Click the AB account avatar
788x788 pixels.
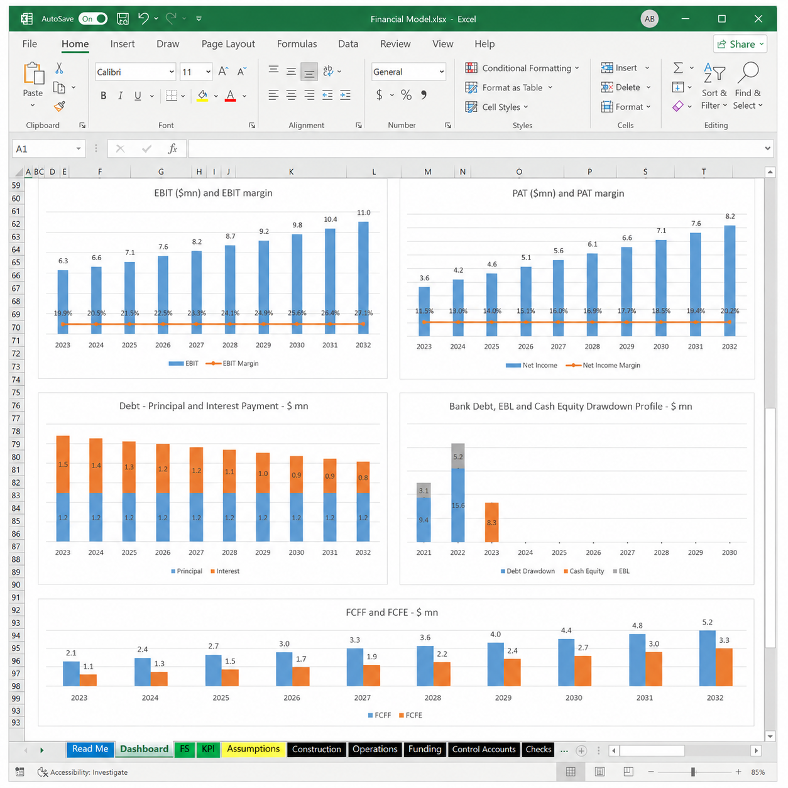point(650,19)
